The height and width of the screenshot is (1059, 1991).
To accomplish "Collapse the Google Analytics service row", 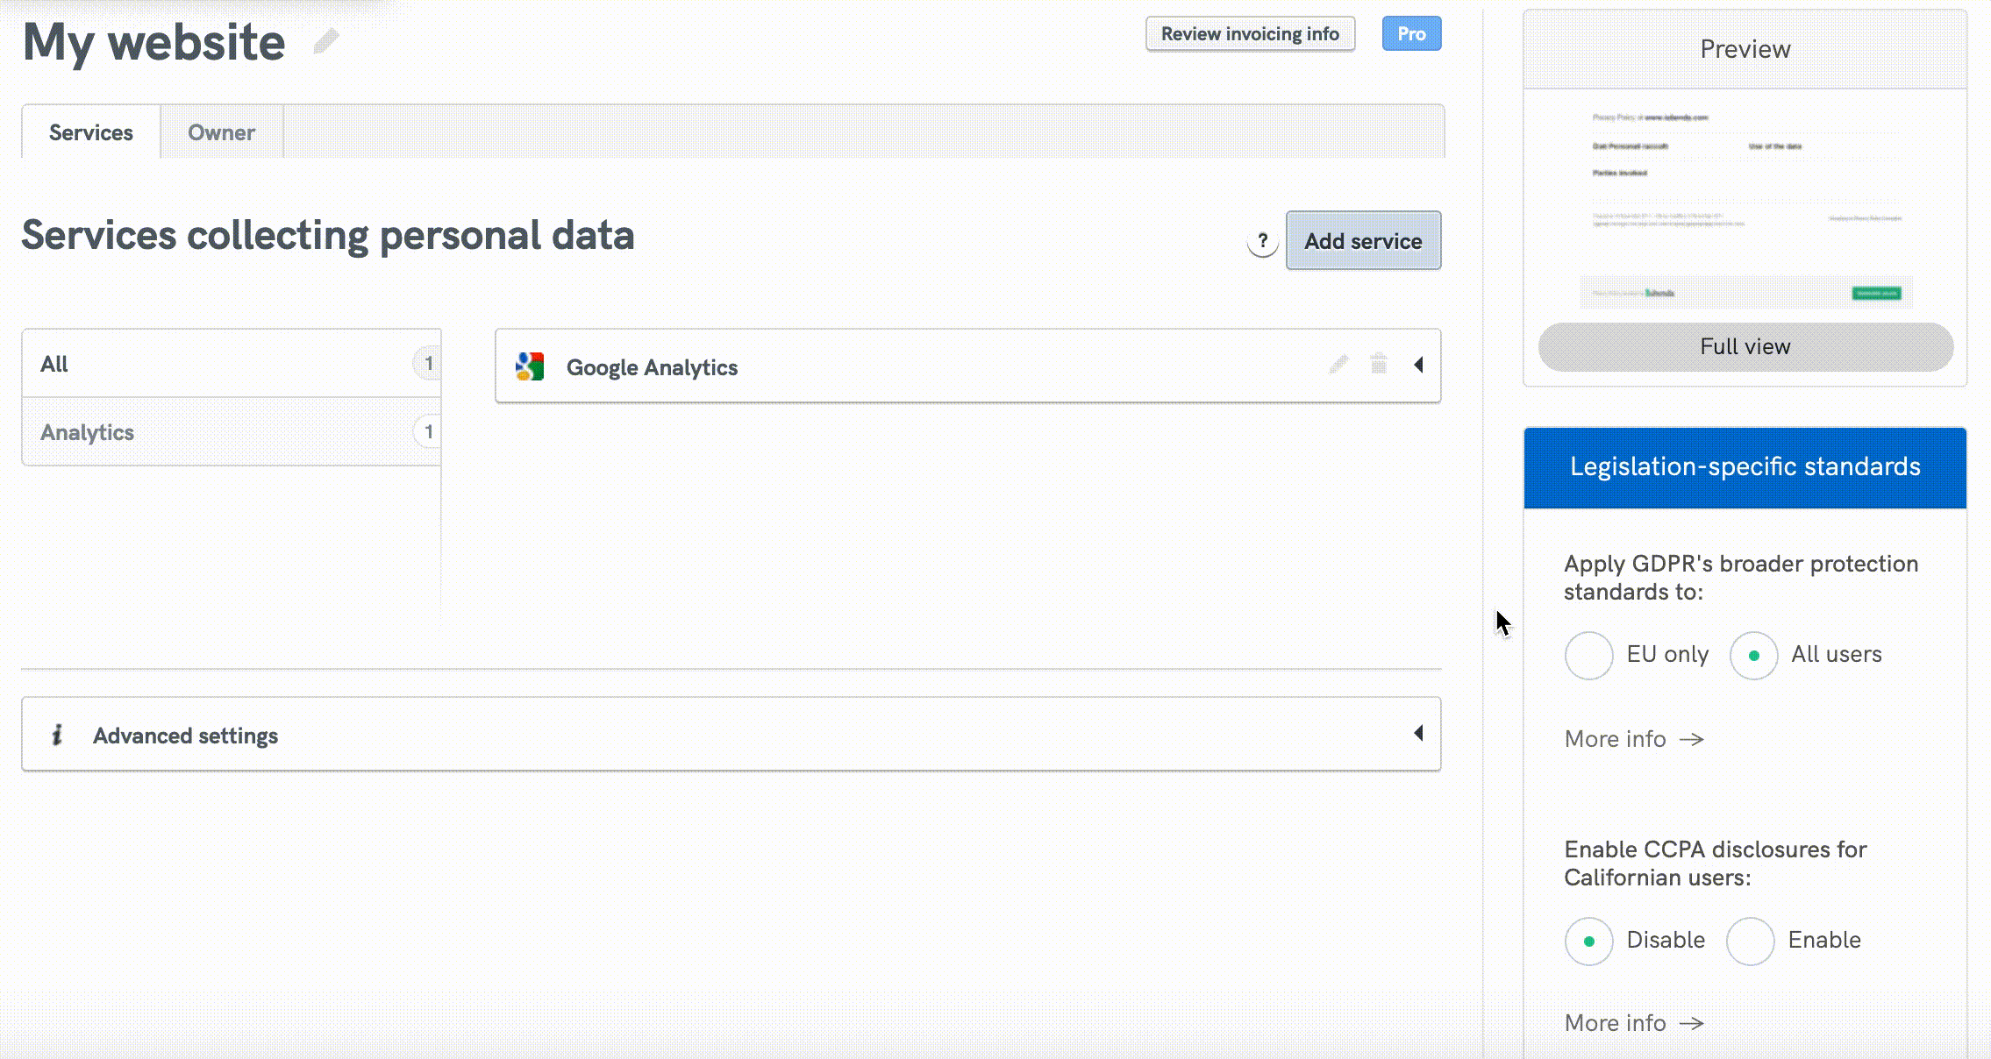I will [1420, 366].
